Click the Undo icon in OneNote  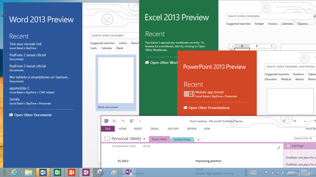(123, 121)
